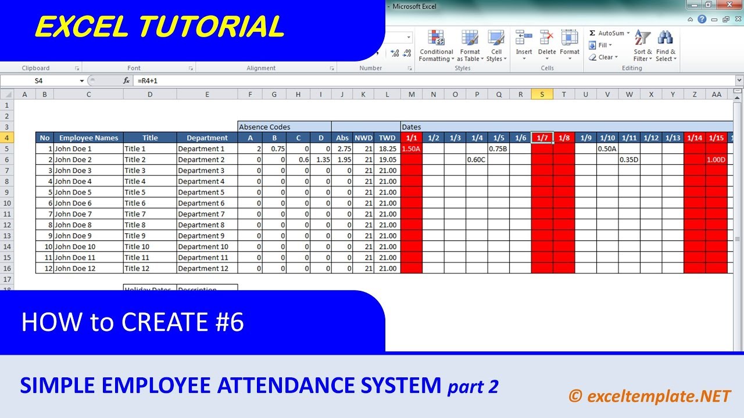
Task: Click the Select All corner box
Action: [x=7, y=94]
